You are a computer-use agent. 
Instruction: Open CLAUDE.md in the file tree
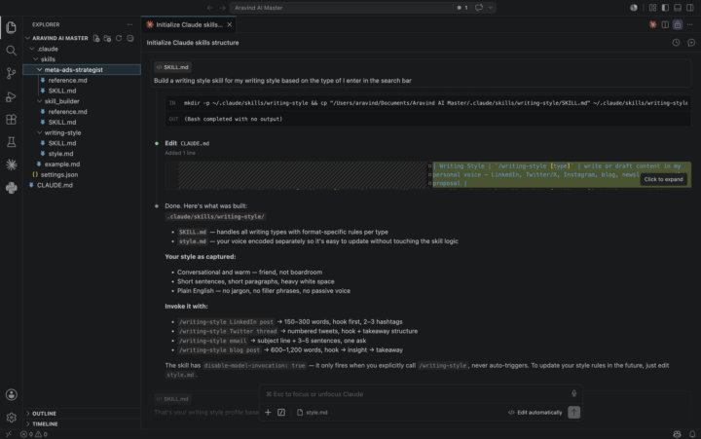(55, 185)
